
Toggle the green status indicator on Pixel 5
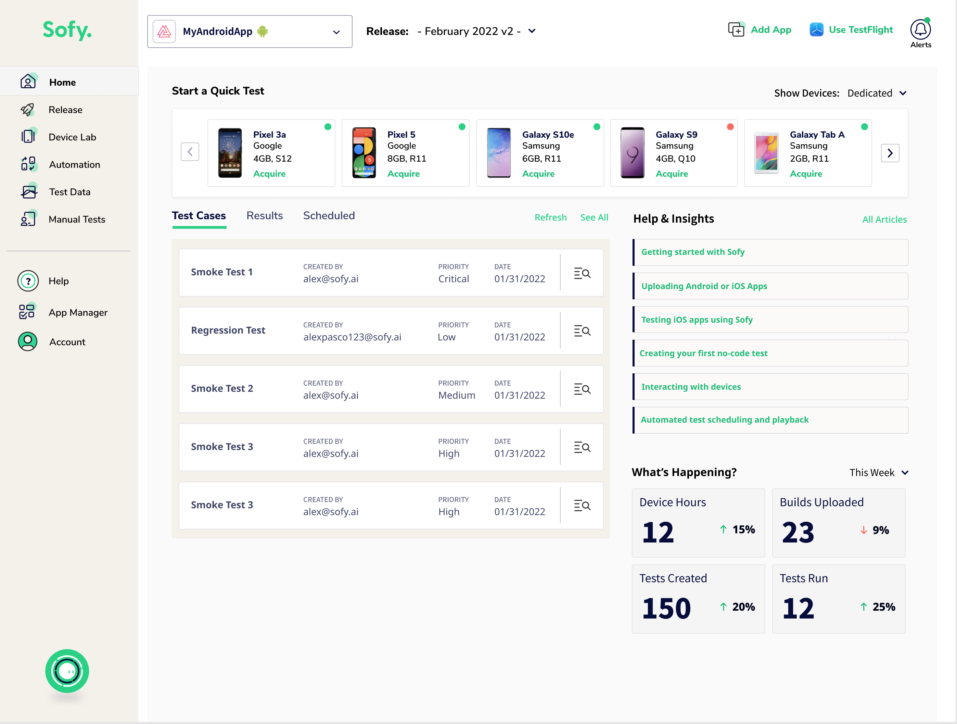tap(462, 127)
